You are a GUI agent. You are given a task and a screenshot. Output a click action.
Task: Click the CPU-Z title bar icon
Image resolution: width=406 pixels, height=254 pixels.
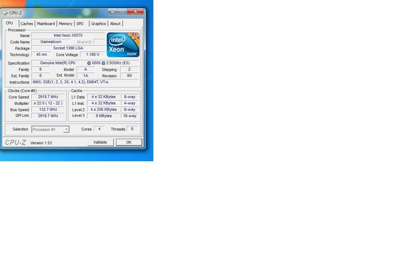click(x=5, y=13)
